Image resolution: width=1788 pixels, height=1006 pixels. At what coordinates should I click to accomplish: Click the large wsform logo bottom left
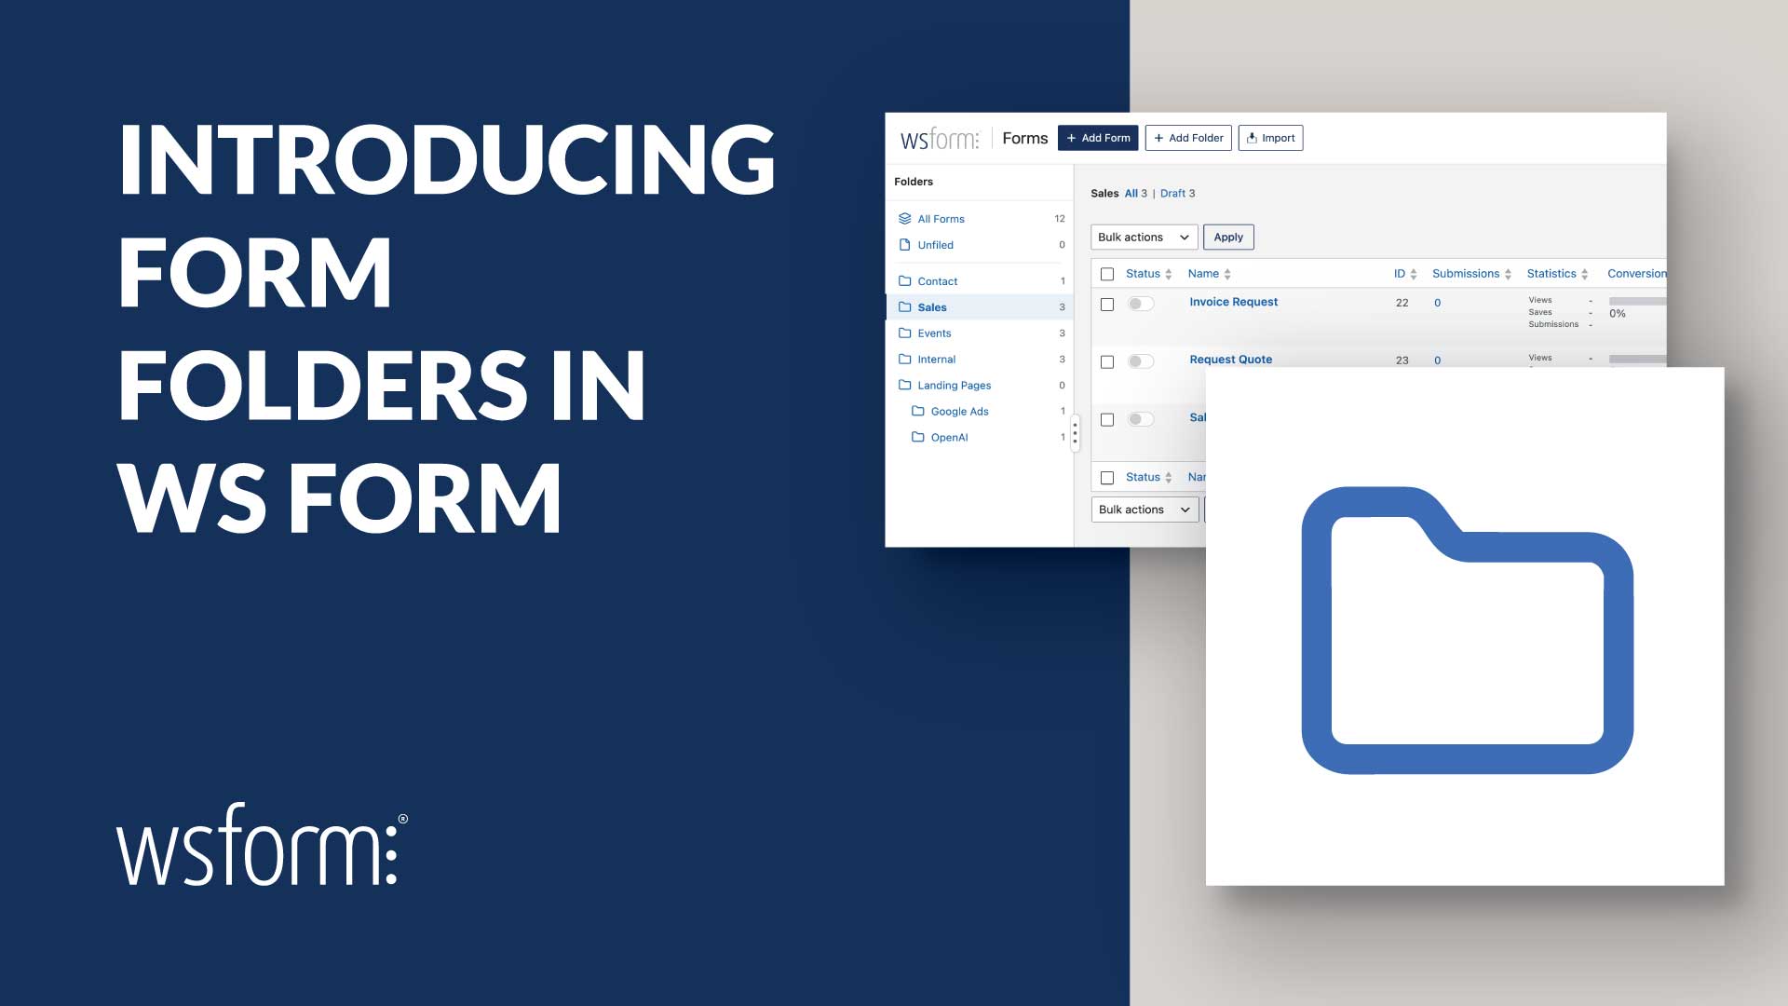click(263, 844)
